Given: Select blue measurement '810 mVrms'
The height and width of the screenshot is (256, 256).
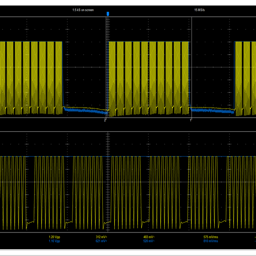Looking at the screenshot, I should click(211, 241).
